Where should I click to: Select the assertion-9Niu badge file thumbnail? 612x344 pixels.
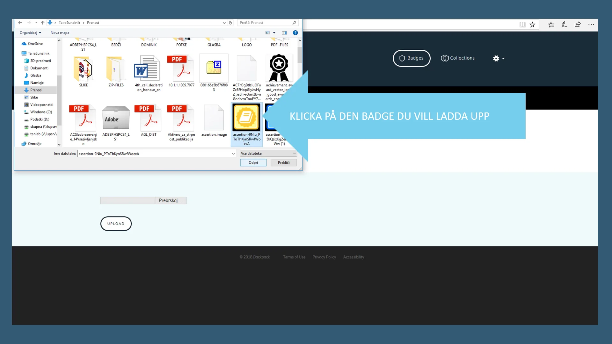(246, 118)
